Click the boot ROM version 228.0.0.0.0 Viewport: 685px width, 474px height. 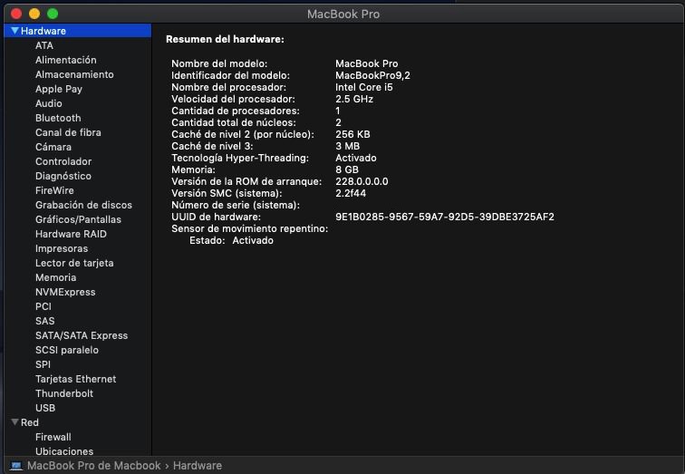(x=362, y=181)
